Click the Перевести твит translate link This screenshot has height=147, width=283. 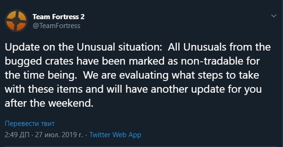(x=30, y=123)
